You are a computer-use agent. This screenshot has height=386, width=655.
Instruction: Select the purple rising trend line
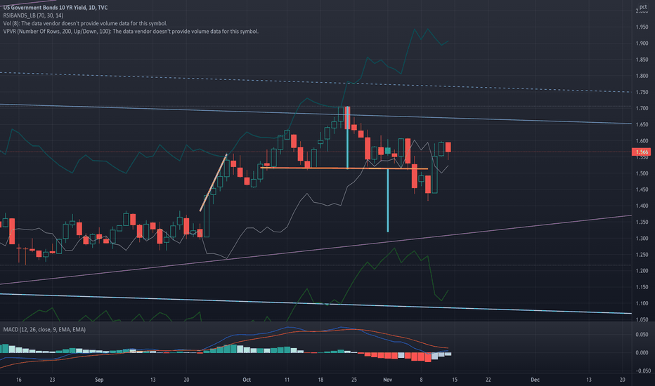pos(316,250)
